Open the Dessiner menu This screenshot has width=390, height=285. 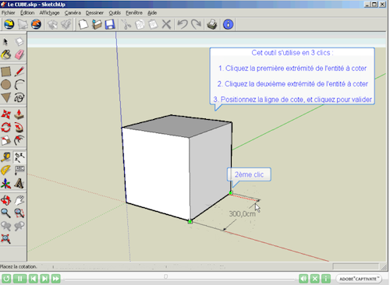(x=94, y=12)
